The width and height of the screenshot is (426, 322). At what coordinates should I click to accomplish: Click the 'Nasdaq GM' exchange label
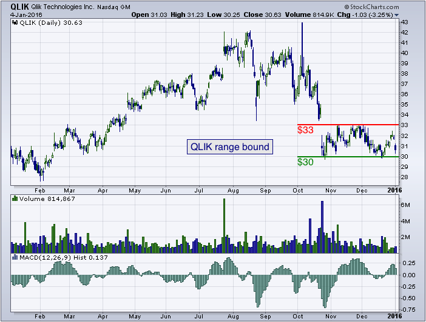tap(113, 7)
